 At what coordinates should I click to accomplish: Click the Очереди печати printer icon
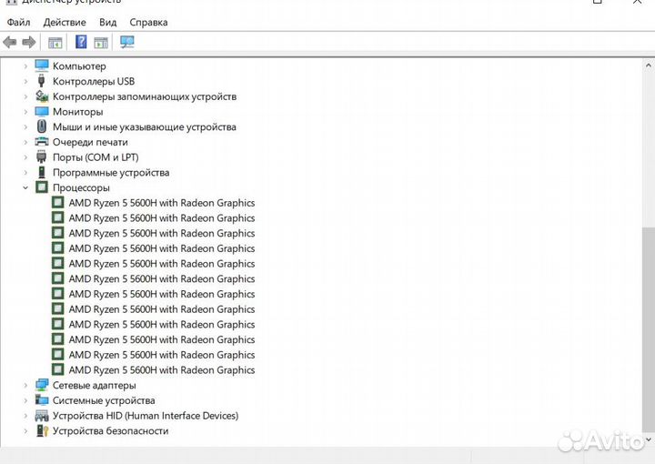pyautogui.click(x=42, y=142)
